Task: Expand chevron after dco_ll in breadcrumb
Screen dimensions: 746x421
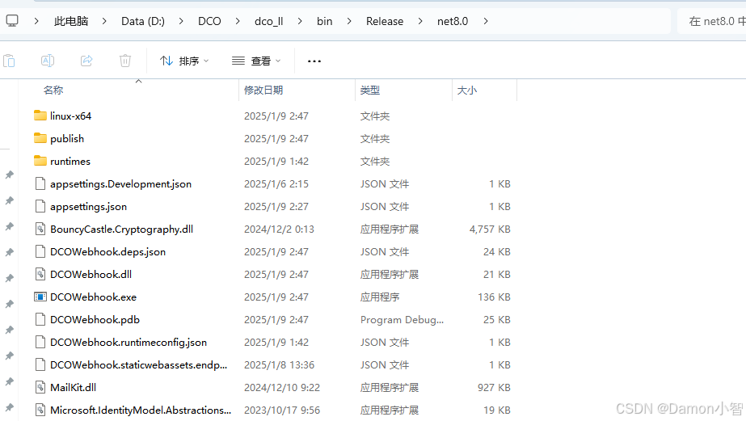Action: pyautogui.click(x=300, y=21)
